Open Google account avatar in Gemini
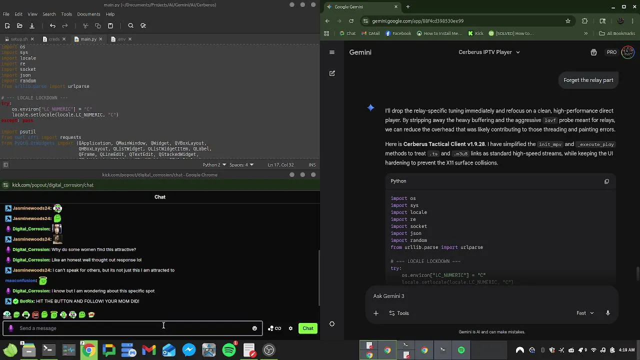 tap(628, 52)
